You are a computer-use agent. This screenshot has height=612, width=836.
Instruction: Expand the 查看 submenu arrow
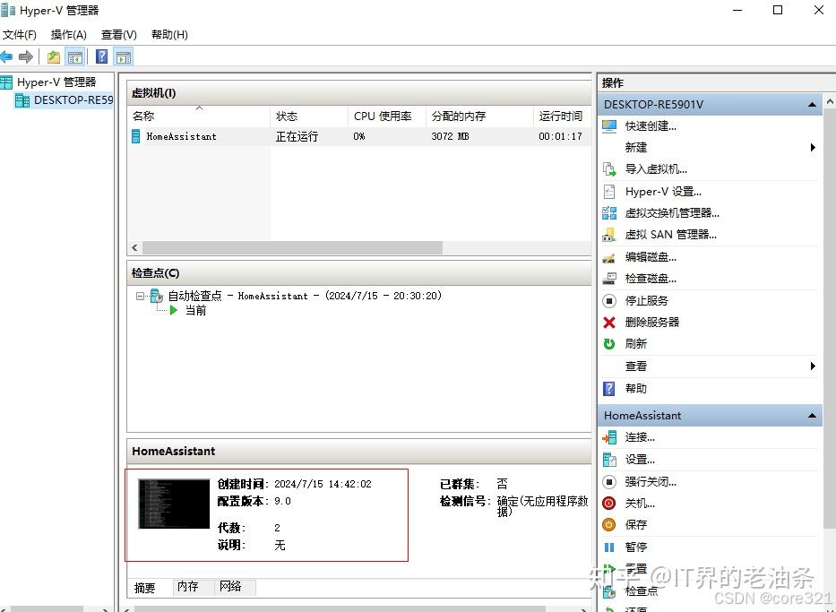[813, 366]
